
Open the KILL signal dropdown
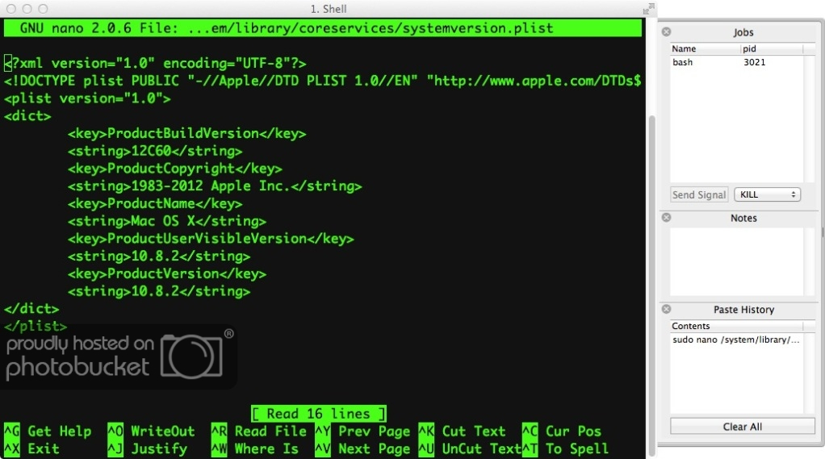pos(767,194)
